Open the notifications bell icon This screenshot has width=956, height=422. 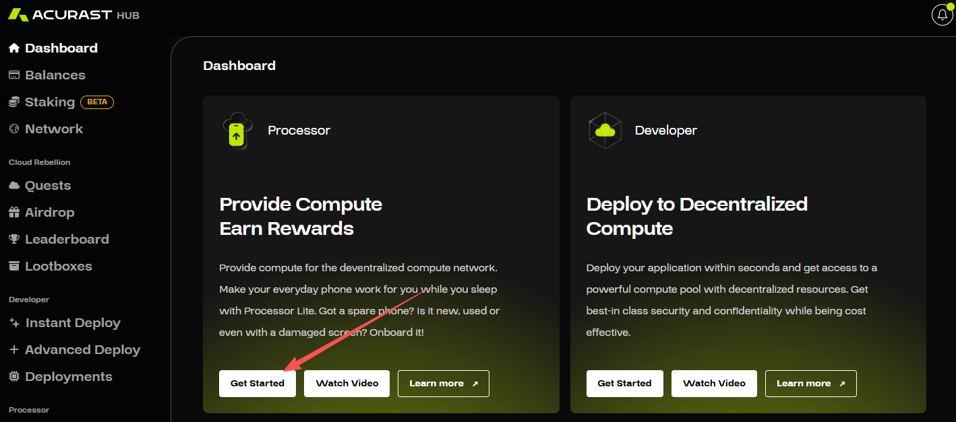click(942, 15)
